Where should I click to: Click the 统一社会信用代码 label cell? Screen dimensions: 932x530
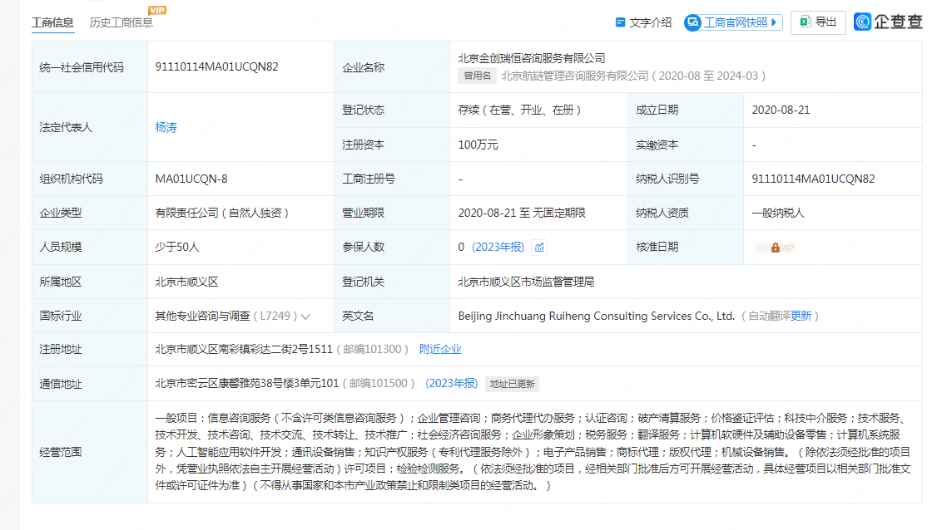(90, 67)
